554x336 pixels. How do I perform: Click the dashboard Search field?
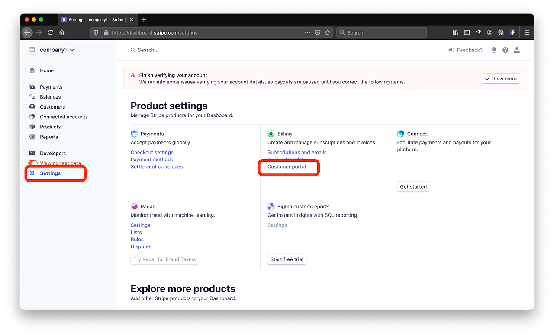click(147, 50)
